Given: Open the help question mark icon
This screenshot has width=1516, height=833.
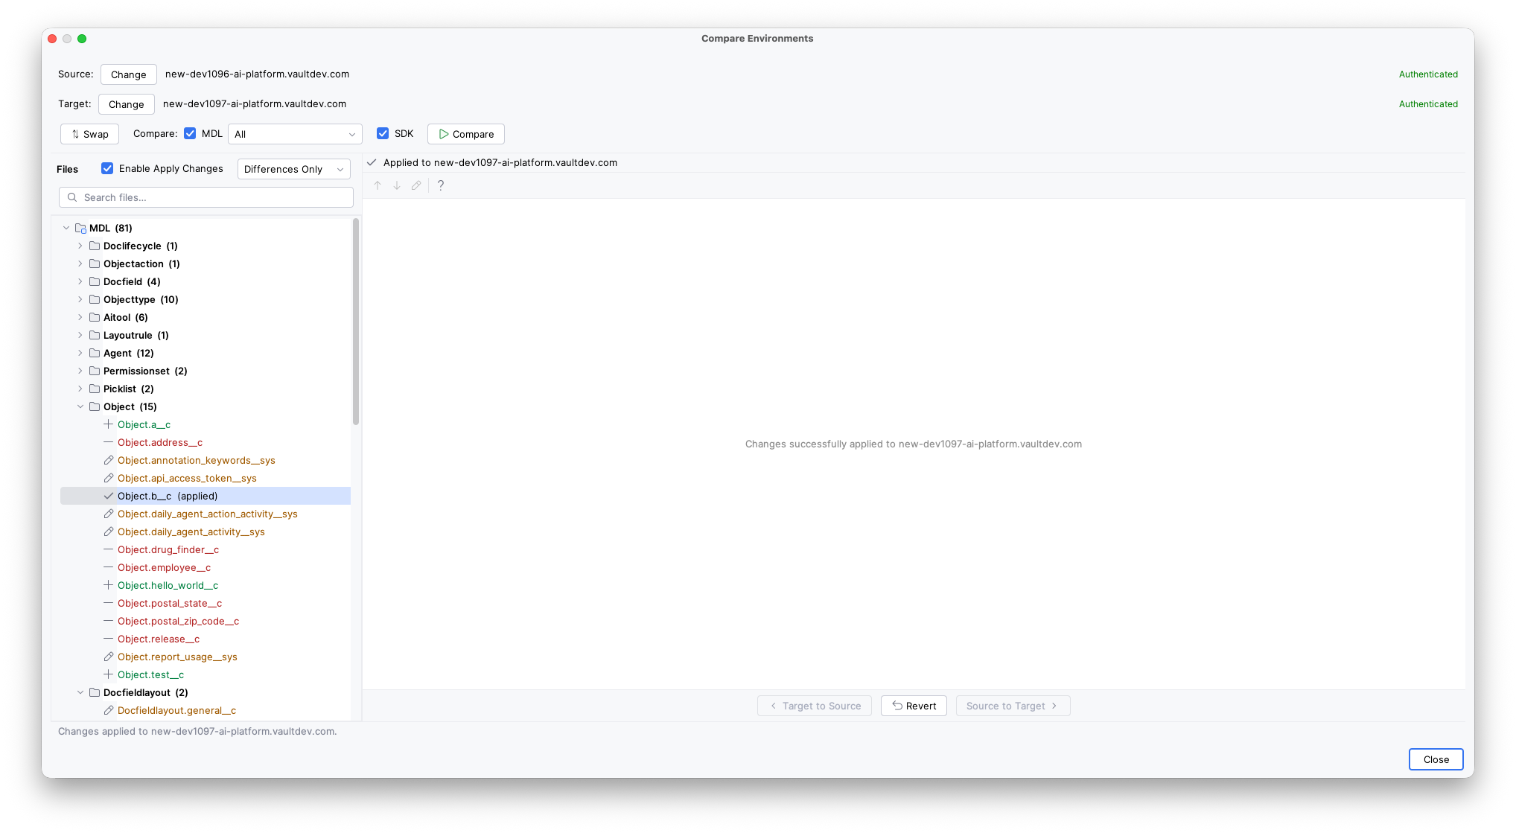Looking at the screenshot, I should coord(441,185).
